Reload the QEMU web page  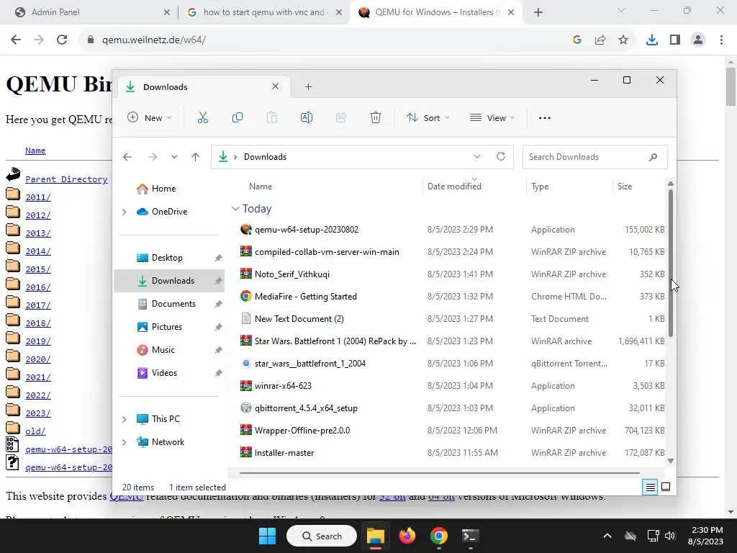point(62,40)
